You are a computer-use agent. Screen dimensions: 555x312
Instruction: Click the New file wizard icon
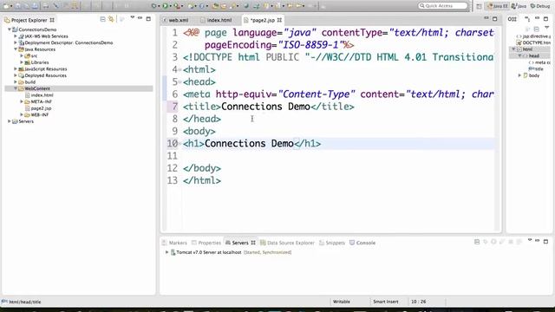pos(6,6)
